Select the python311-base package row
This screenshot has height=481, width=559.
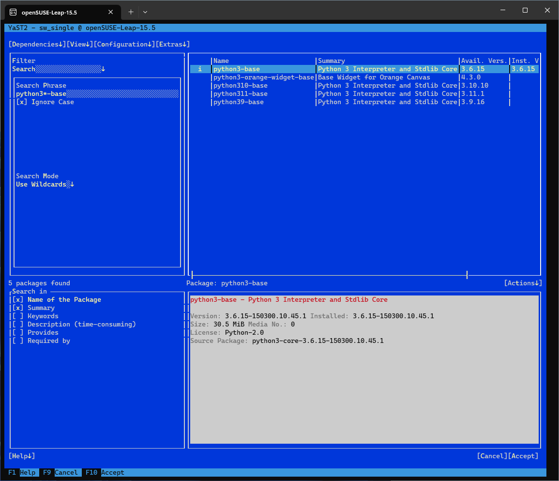[364, 94]
